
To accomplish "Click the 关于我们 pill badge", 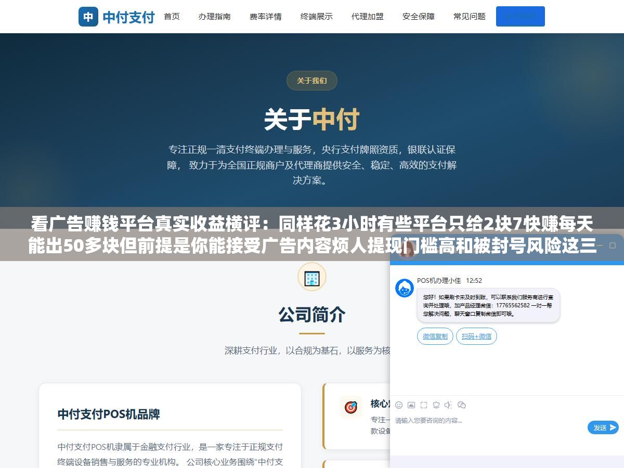I will [x=312, y=81].
